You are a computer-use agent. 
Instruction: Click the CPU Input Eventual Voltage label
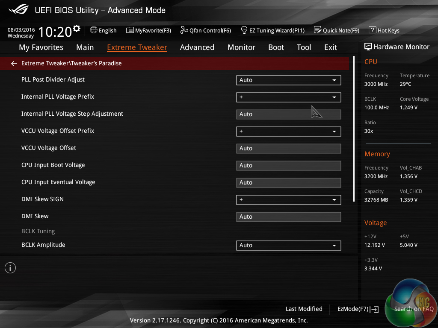point(58,182)
